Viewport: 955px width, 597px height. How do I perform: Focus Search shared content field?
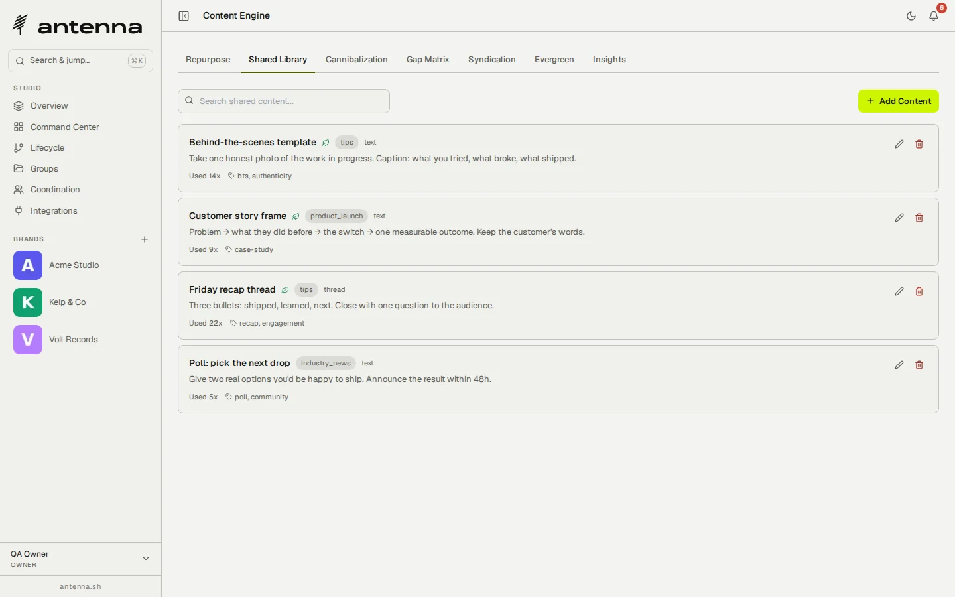pos(284,101)
